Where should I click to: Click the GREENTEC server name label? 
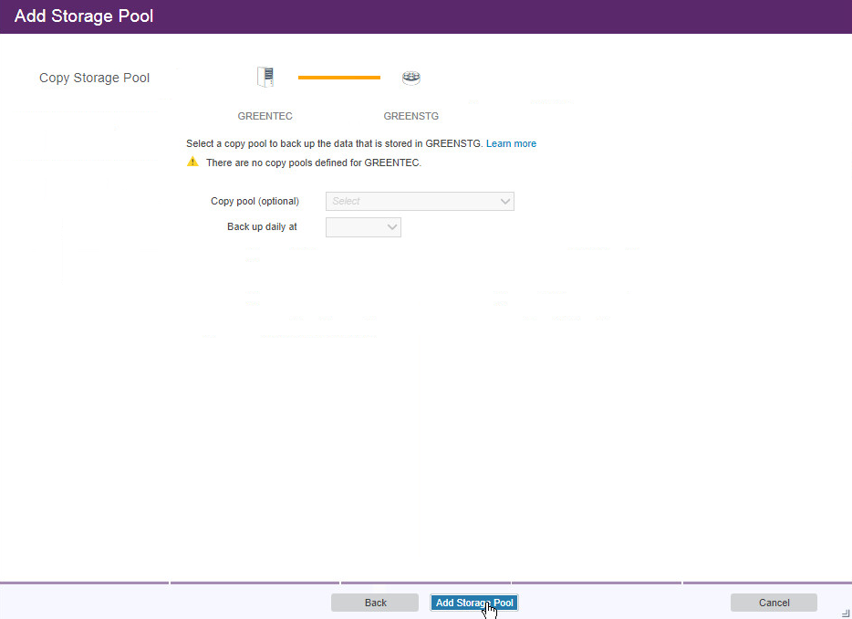[x=265, y=117]
